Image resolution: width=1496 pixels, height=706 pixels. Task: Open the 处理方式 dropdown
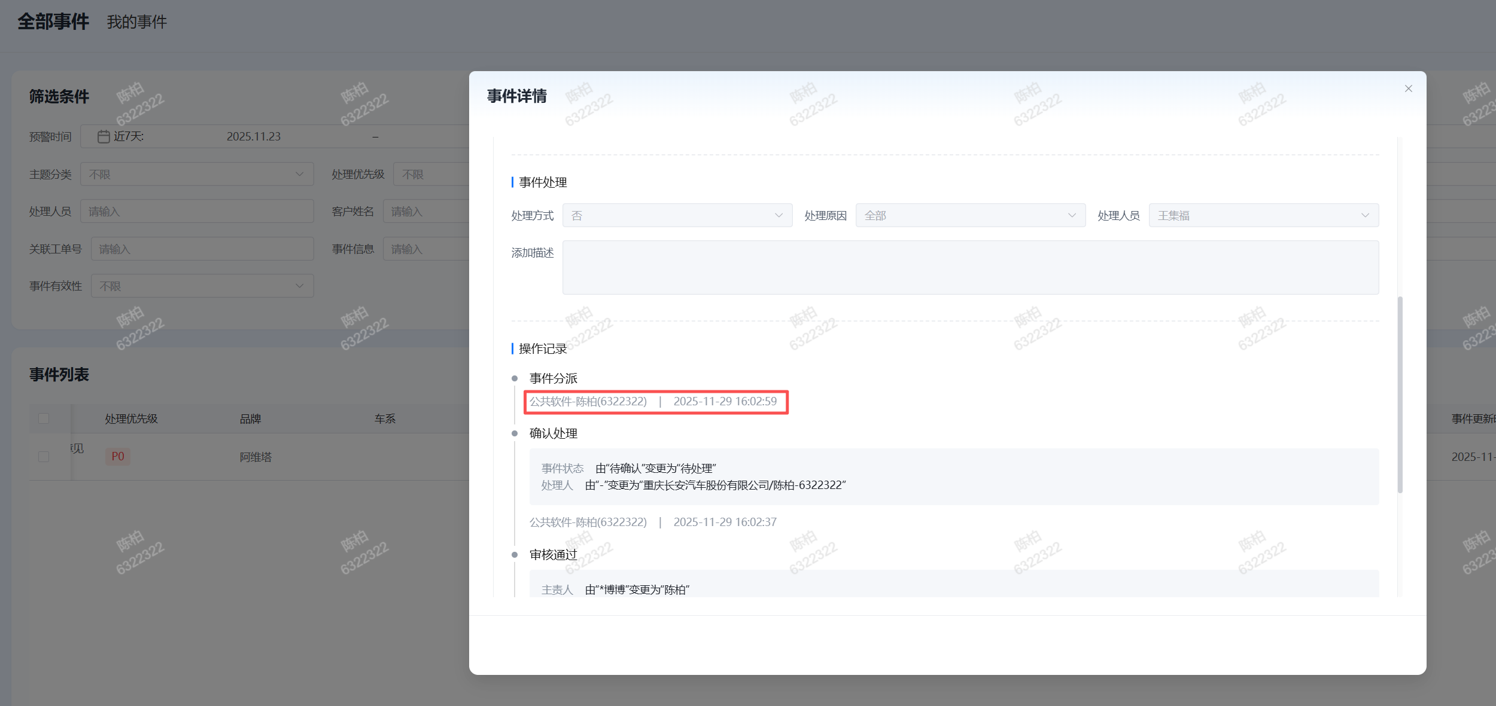(677, 215)
